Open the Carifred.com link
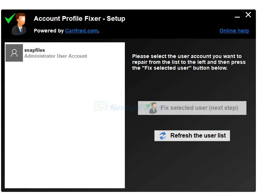The width and height of the screenshot is (257, 193). pyautogui.click(x=82, y=31)
